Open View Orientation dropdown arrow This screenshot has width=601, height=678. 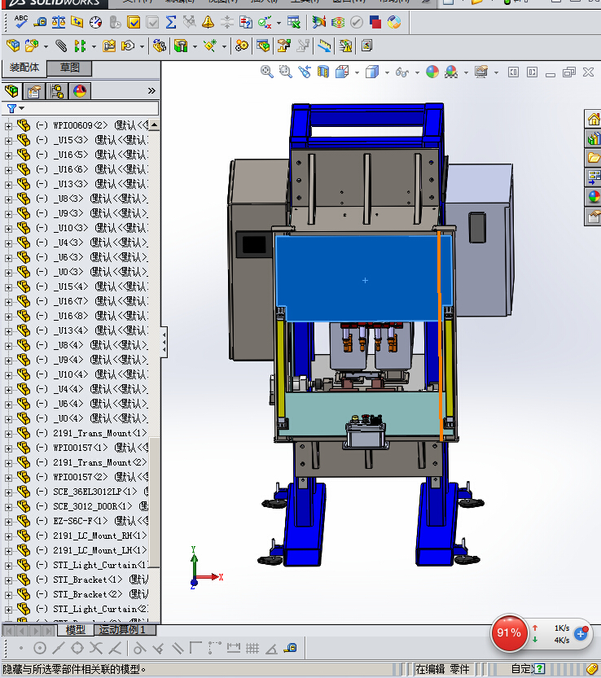357,72
